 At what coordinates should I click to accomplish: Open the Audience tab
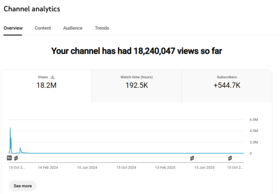click(x=73, y=28)
